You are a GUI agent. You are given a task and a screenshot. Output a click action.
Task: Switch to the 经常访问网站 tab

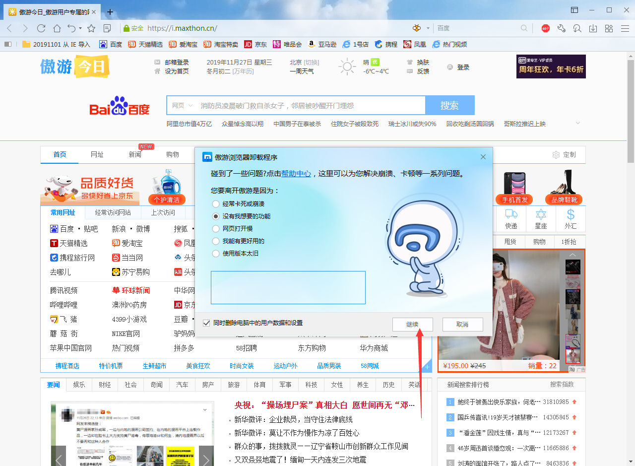tap(113, 212)
